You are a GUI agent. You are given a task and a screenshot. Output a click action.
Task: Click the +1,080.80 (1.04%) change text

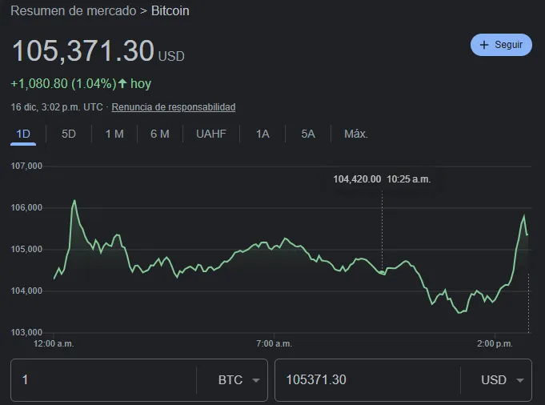(x=63, y=83)
